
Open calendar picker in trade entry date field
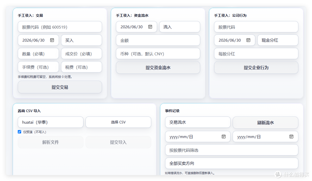[x=52, y=40]
